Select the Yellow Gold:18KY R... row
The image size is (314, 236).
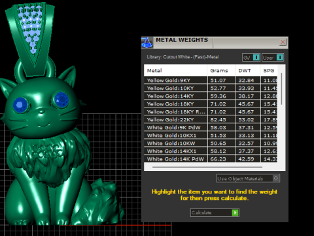211,111
